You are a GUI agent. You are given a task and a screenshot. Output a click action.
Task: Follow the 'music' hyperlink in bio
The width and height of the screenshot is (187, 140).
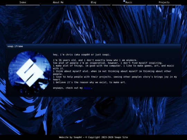point(87,88)
